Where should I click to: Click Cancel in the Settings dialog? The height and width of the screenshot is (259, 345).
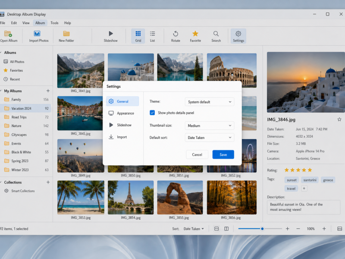click(197, 155)
